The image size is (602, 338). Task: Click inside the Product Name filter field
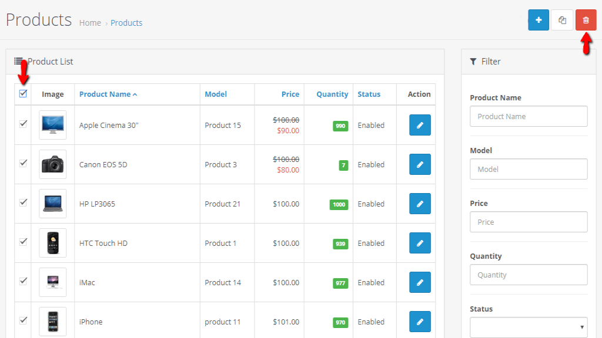tap(527, 116)
